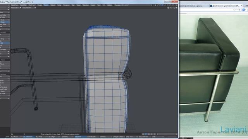Set Action Center to Mouse
248x139 pixels.
tap(17, 137)
